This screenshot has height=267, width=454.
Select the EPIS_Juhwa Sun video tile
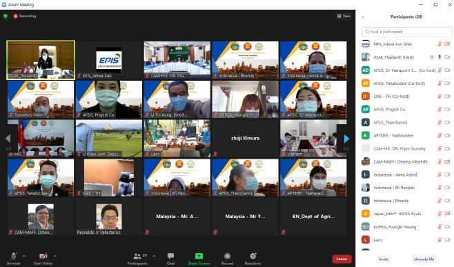point(109,60)
